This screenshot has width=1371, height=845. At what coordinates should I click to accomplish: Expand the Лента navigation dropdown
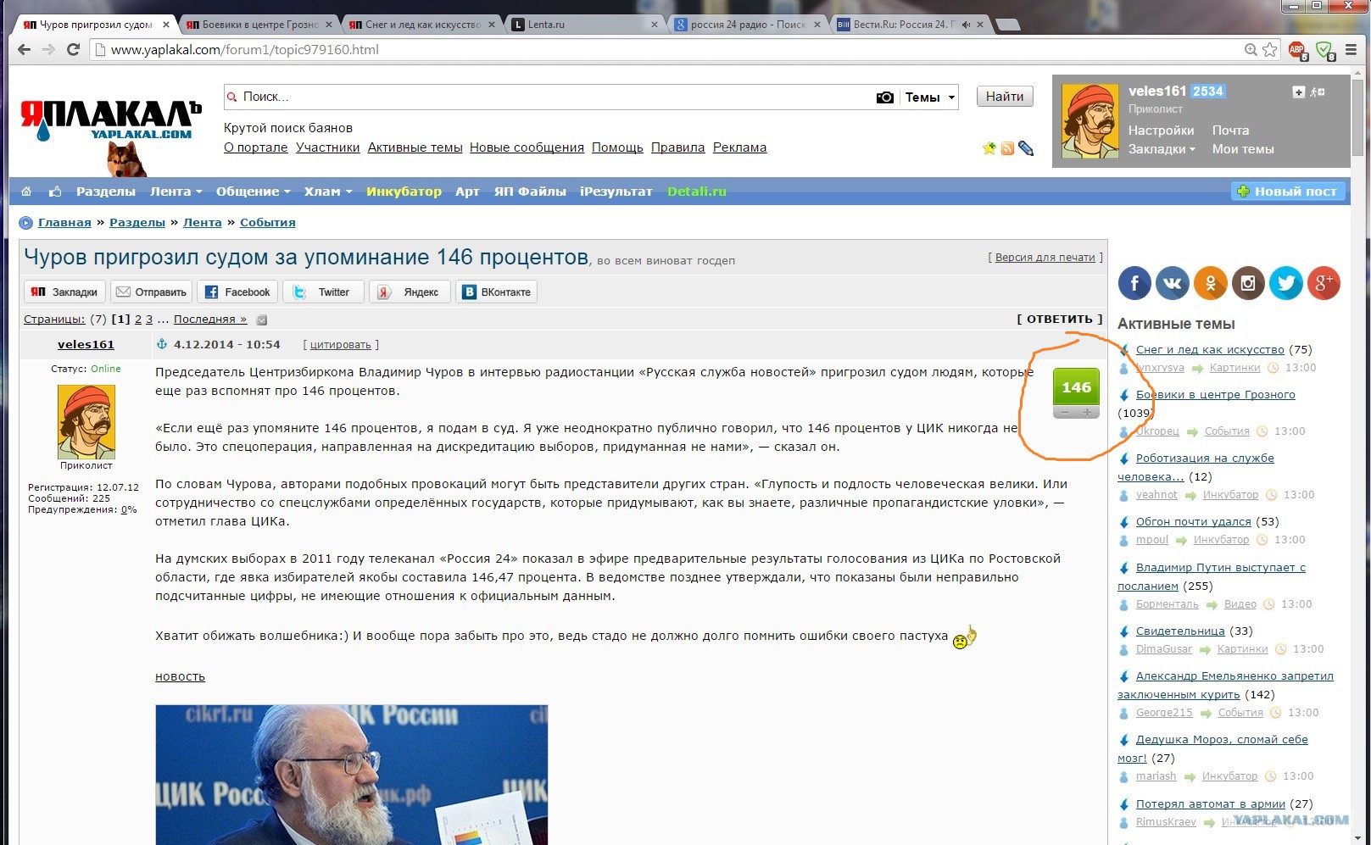pos(176,192)
